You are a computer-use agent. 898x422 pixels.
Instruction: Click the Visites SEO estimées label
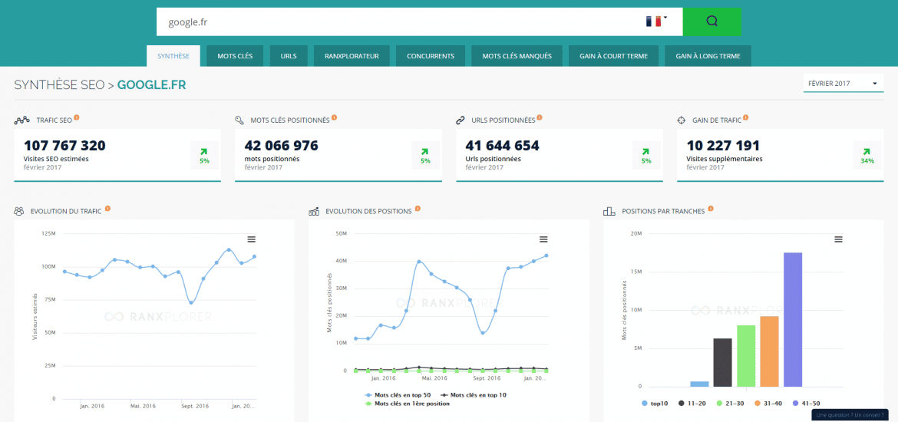tap(57, 159)
